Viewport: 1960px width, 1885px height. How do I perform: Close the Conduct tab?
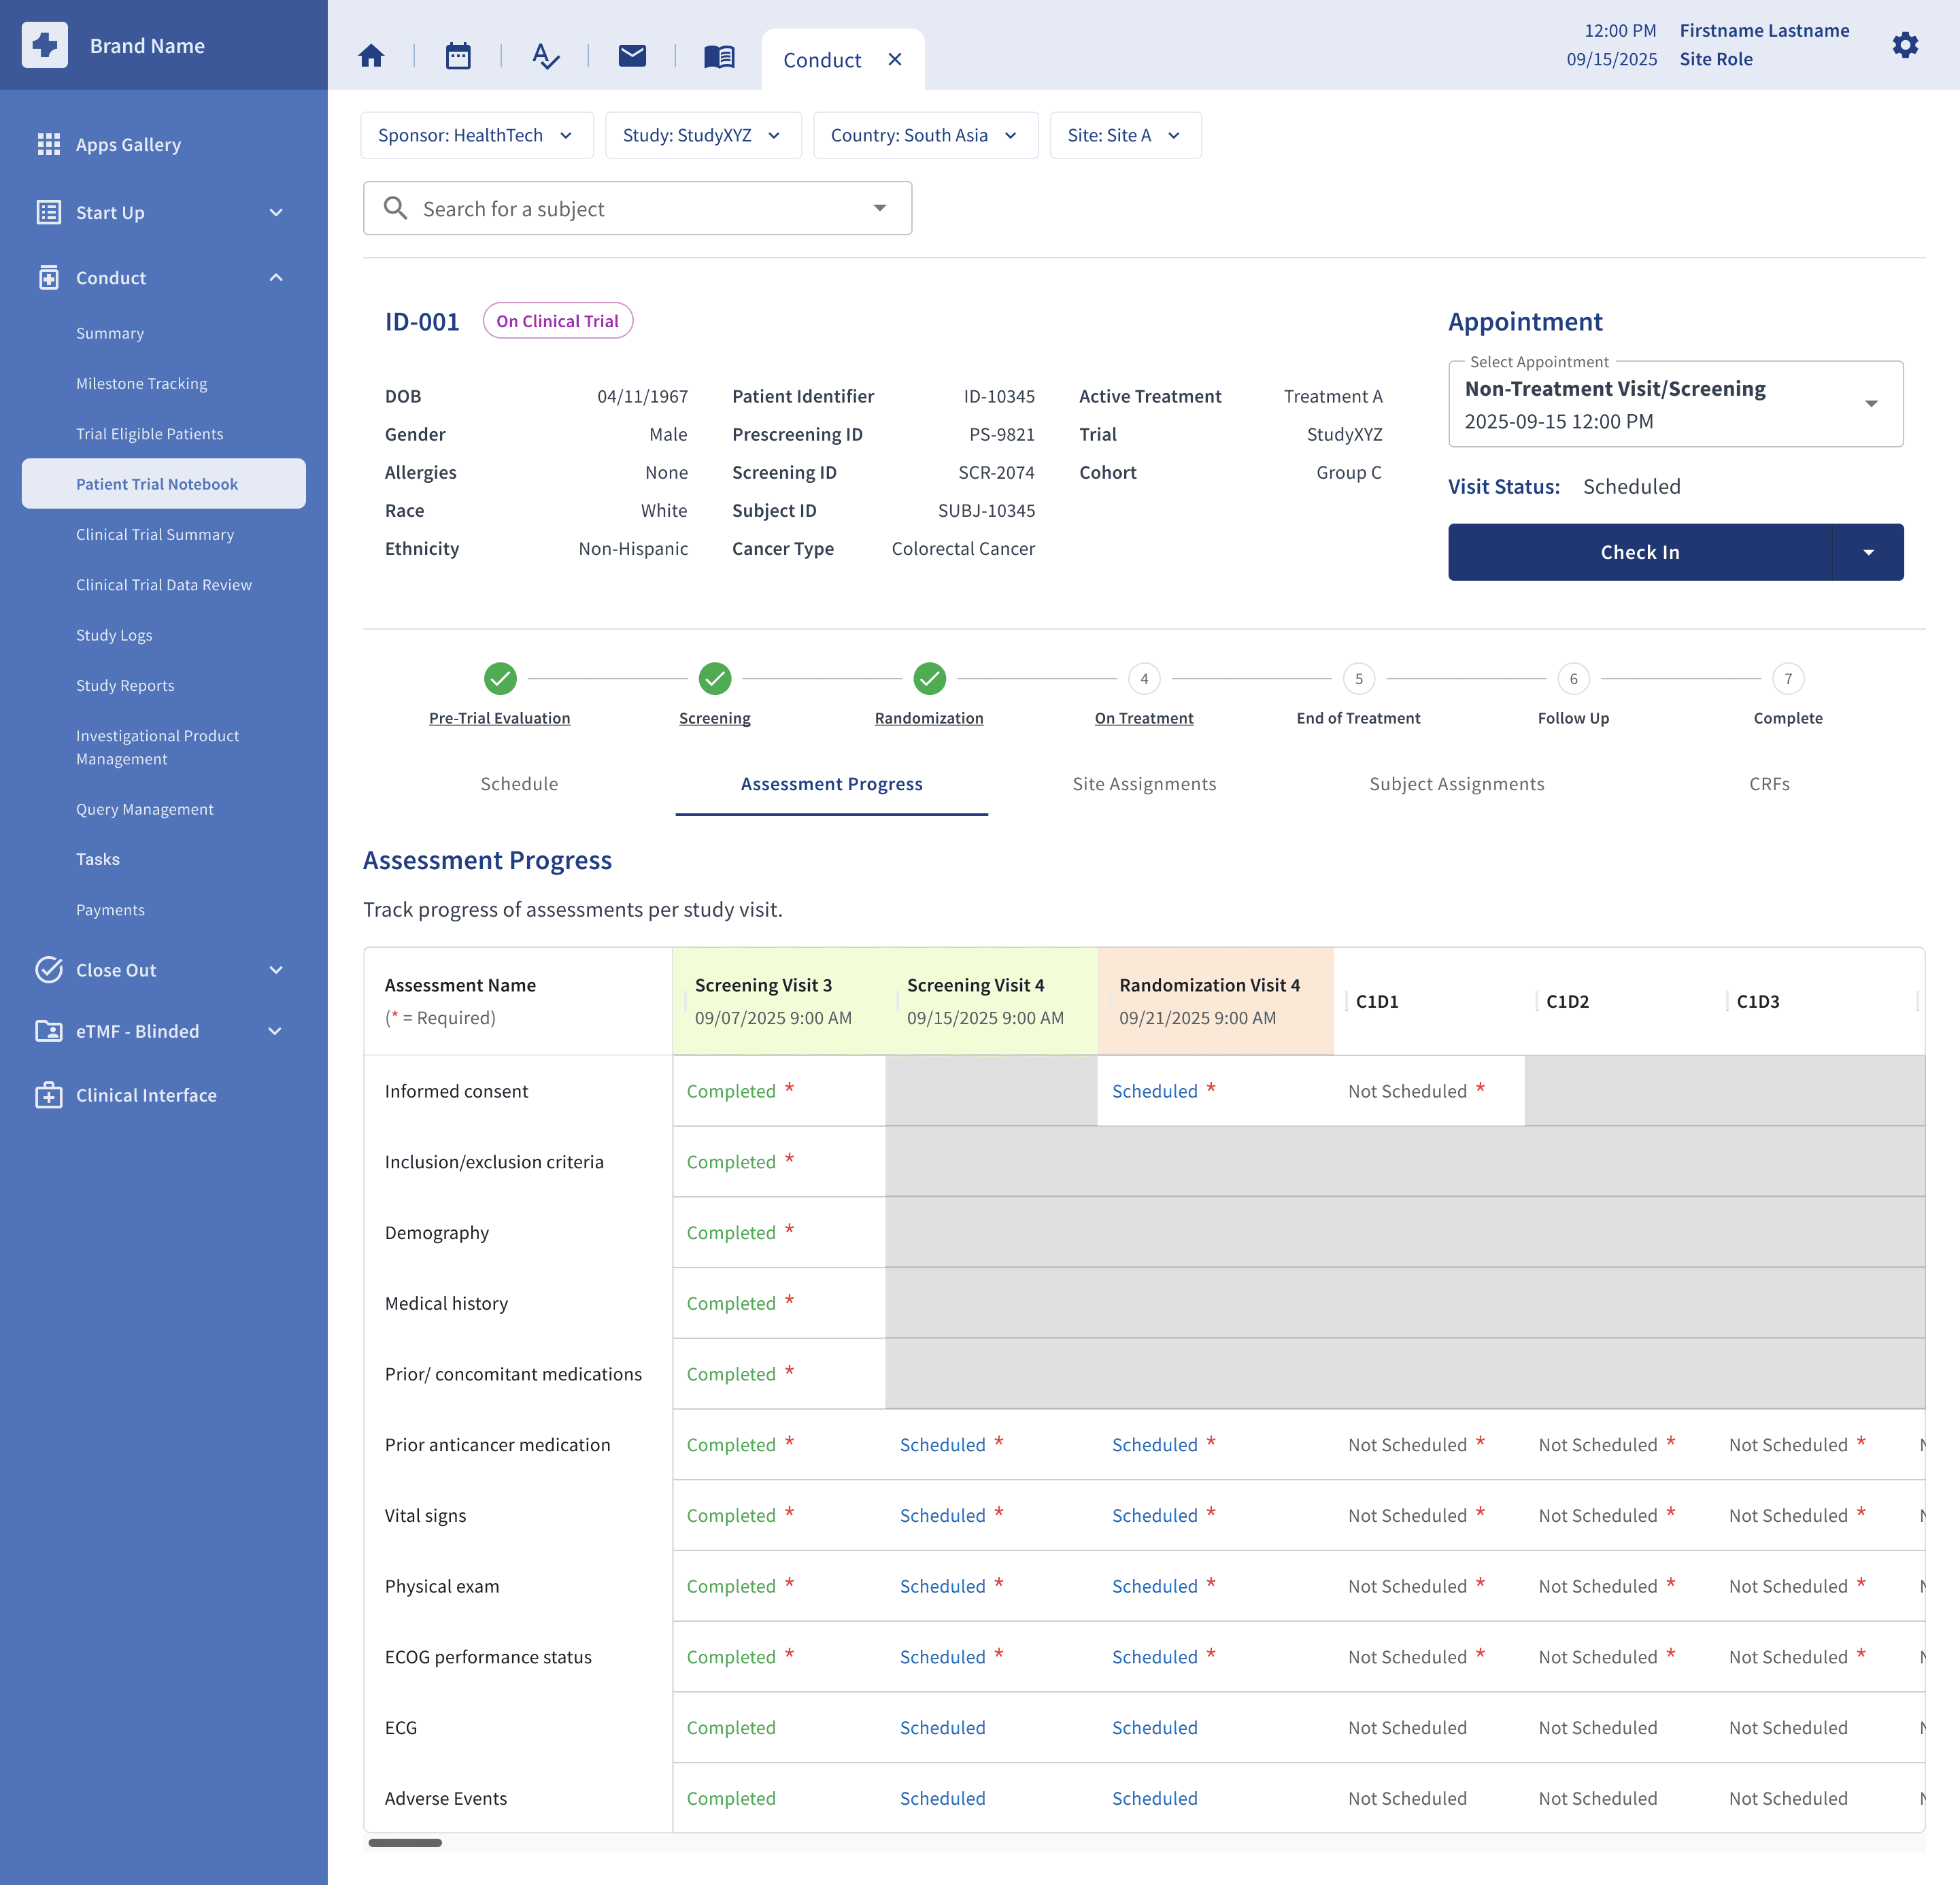pyautogui.click(x=895, y=60)
